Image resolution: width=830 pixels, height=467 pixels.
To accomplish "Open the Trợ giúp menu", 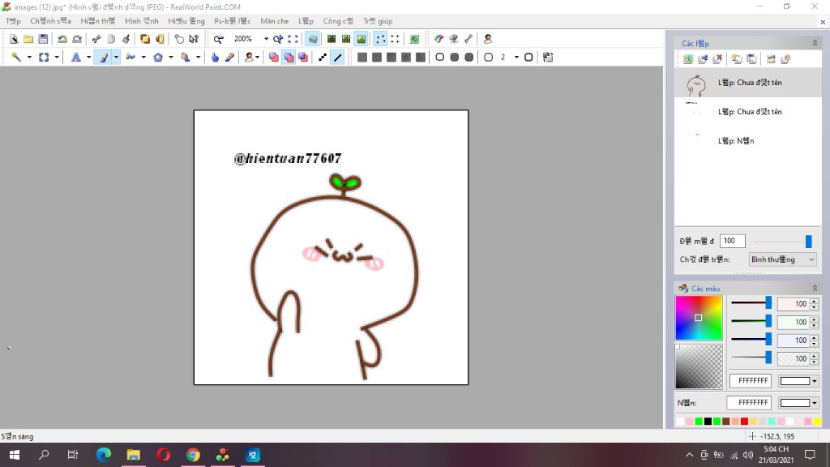I will click(x=378, y=21).
